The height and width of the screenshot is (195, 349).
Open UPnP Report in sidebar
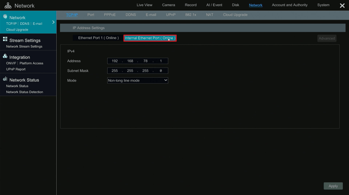[16, 69]
